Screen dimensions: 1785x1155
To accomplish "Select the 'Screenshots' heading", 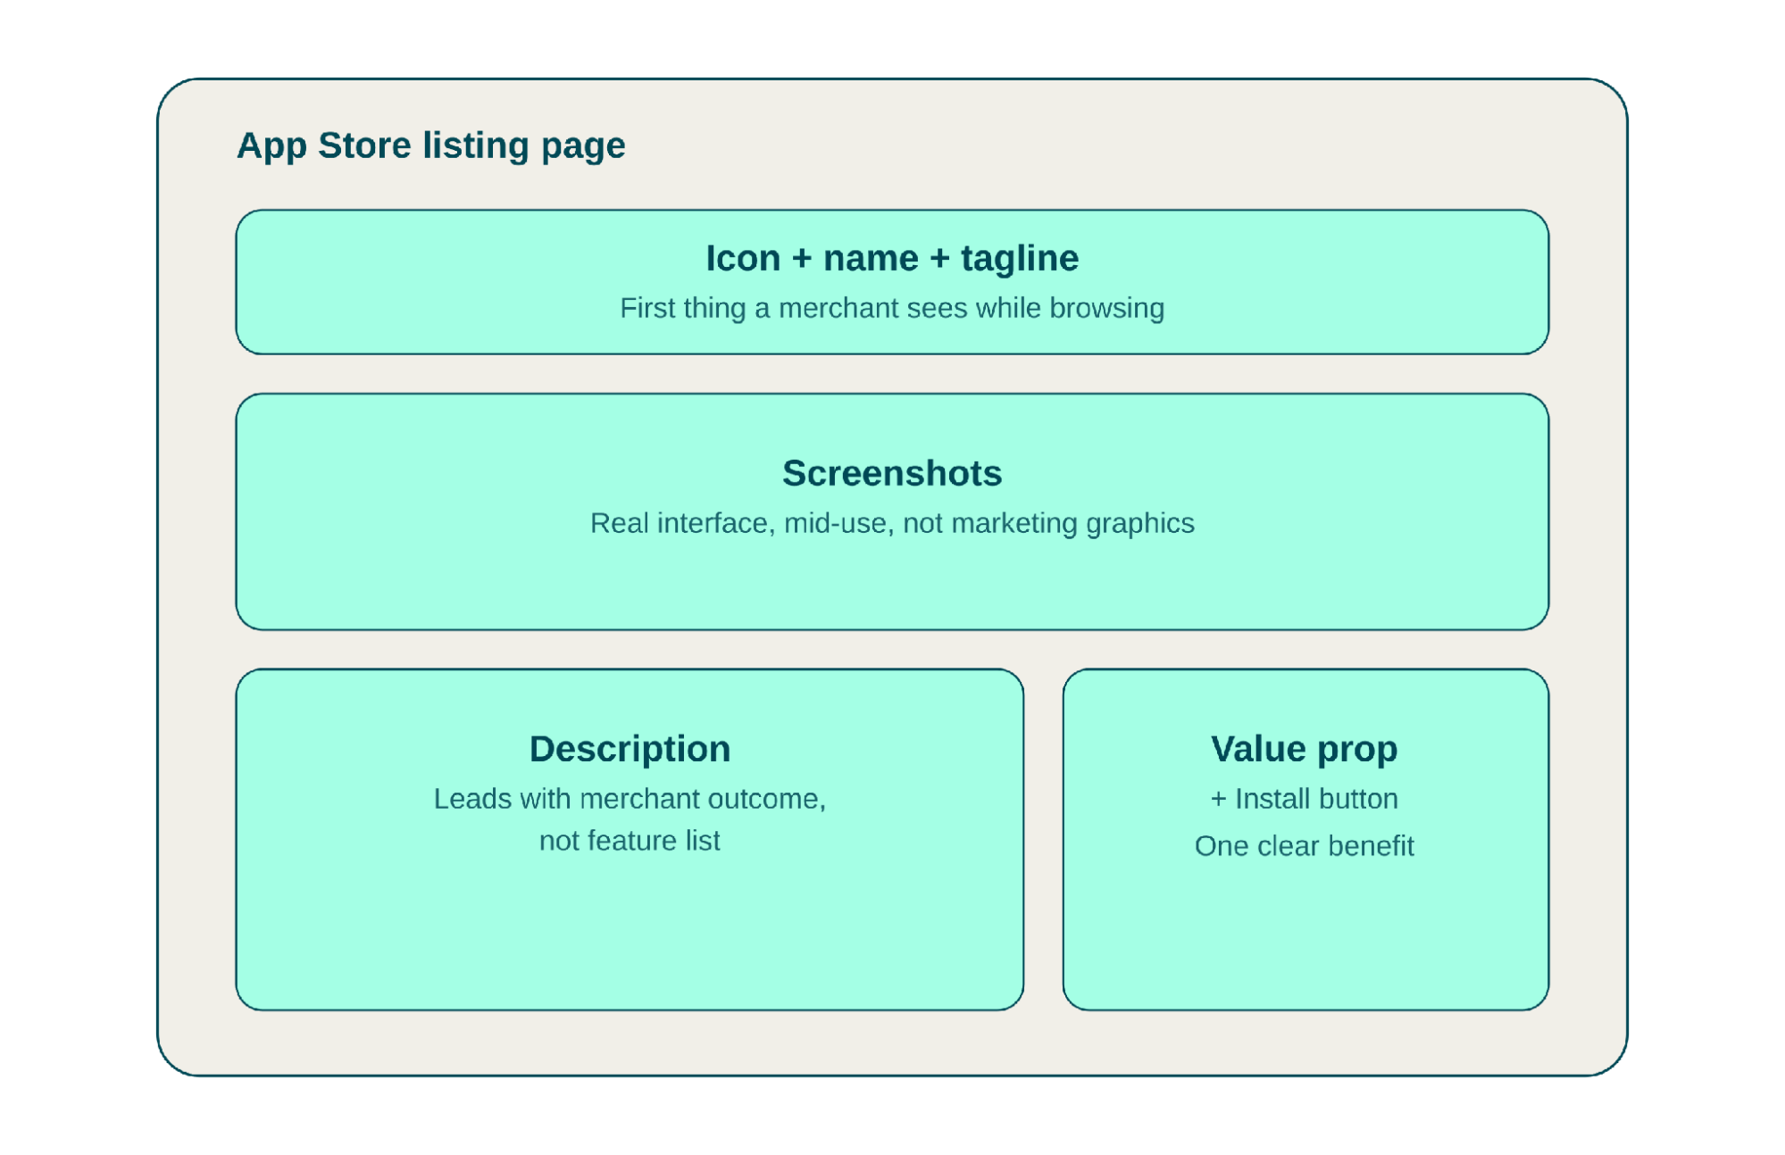I will (x=892, y=473).
